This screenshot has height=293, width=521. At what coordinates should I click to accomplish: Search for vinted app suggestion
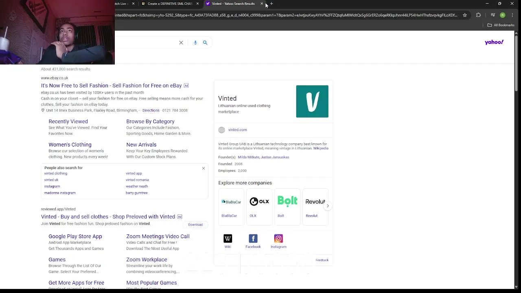[134, 173]
